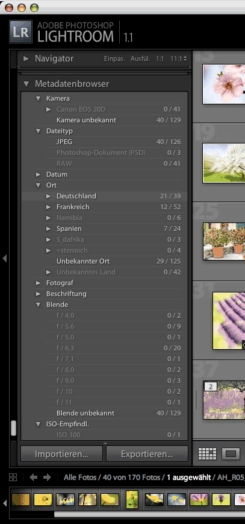Collapse the Blende category
Viewport: 245px width, 524px height.
(39, 305)
